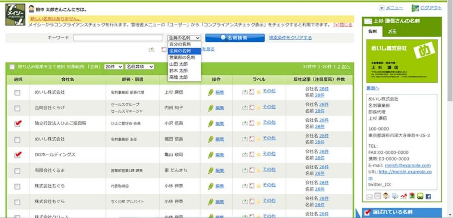The height and width of the screenshot is (218, 453).
Task: Click the 検索条件をクリアする link
Action: (x=290, y=38)
